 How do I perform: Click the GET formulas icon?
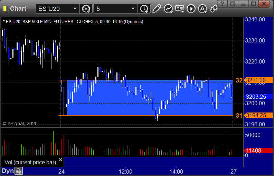[x=180, y=9]
